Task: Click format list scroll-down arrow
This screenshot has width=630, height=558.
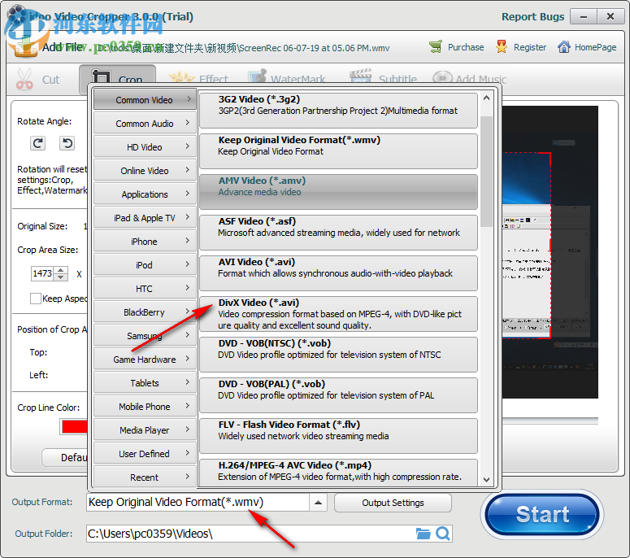Action: pos(486,480)
